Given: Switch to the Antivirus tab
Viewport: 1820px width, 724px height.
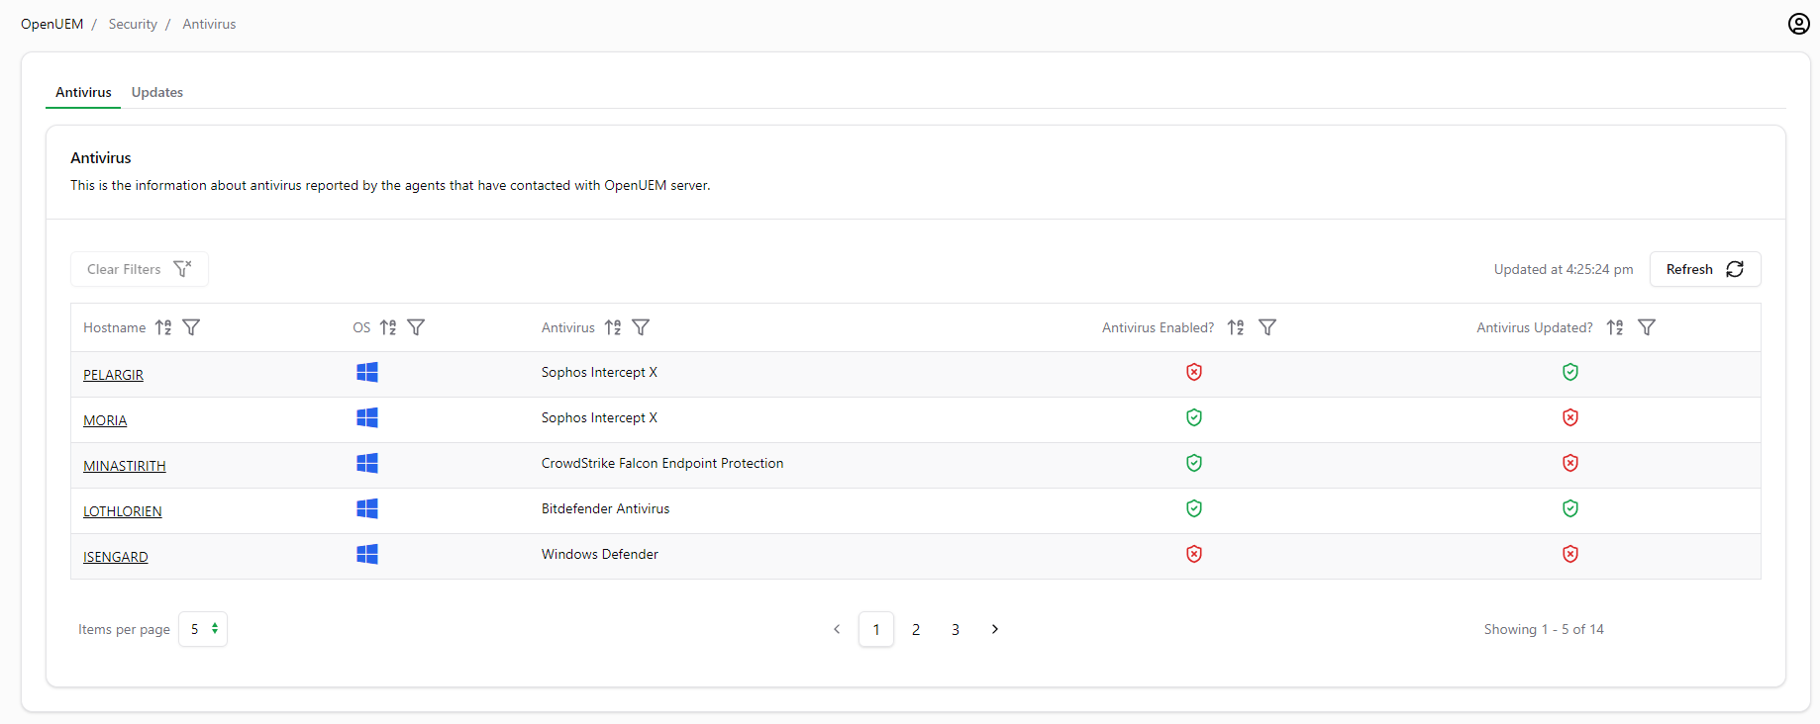Looking at the screenshot, I should pyautogui.click(x=83, y=92).
